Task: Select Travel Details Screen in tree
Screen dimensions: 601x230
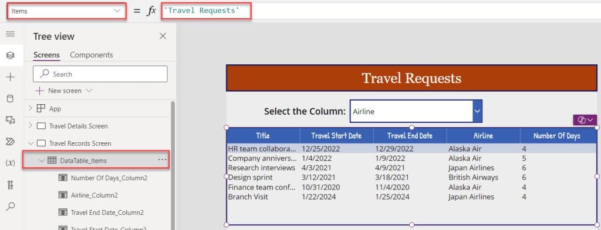Action: (x=78, y=126)
